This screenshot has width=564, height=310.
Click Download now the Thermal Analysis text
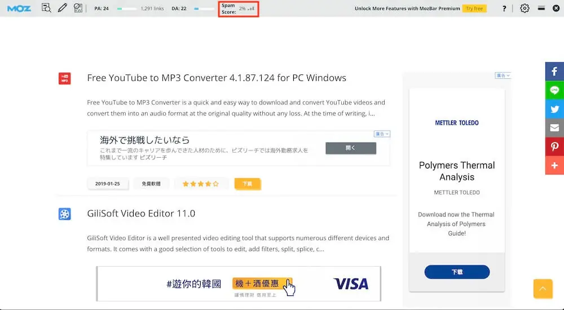tap(456, 224)
